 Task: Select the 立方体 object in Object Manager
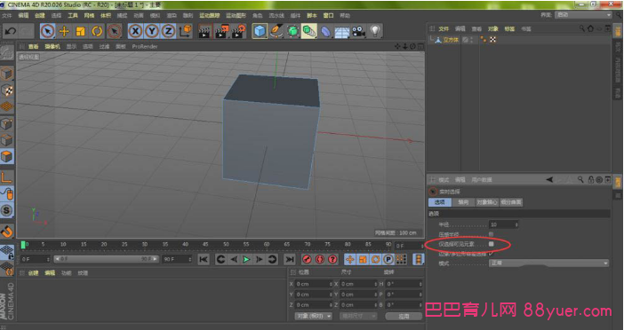451,40
